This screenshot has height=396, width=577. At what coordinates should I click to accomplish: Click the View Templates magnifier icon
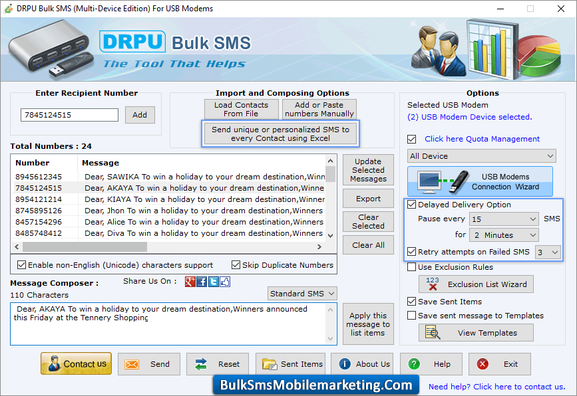433,332
